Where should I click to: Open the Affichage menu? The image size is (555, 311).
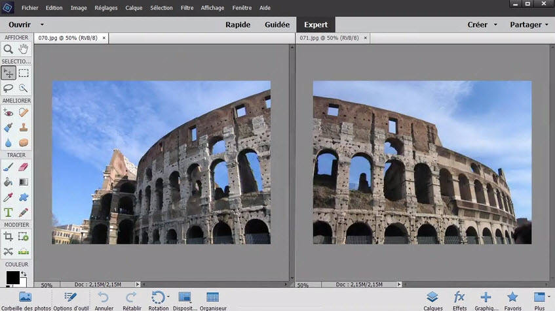click(x=212, y=8)
